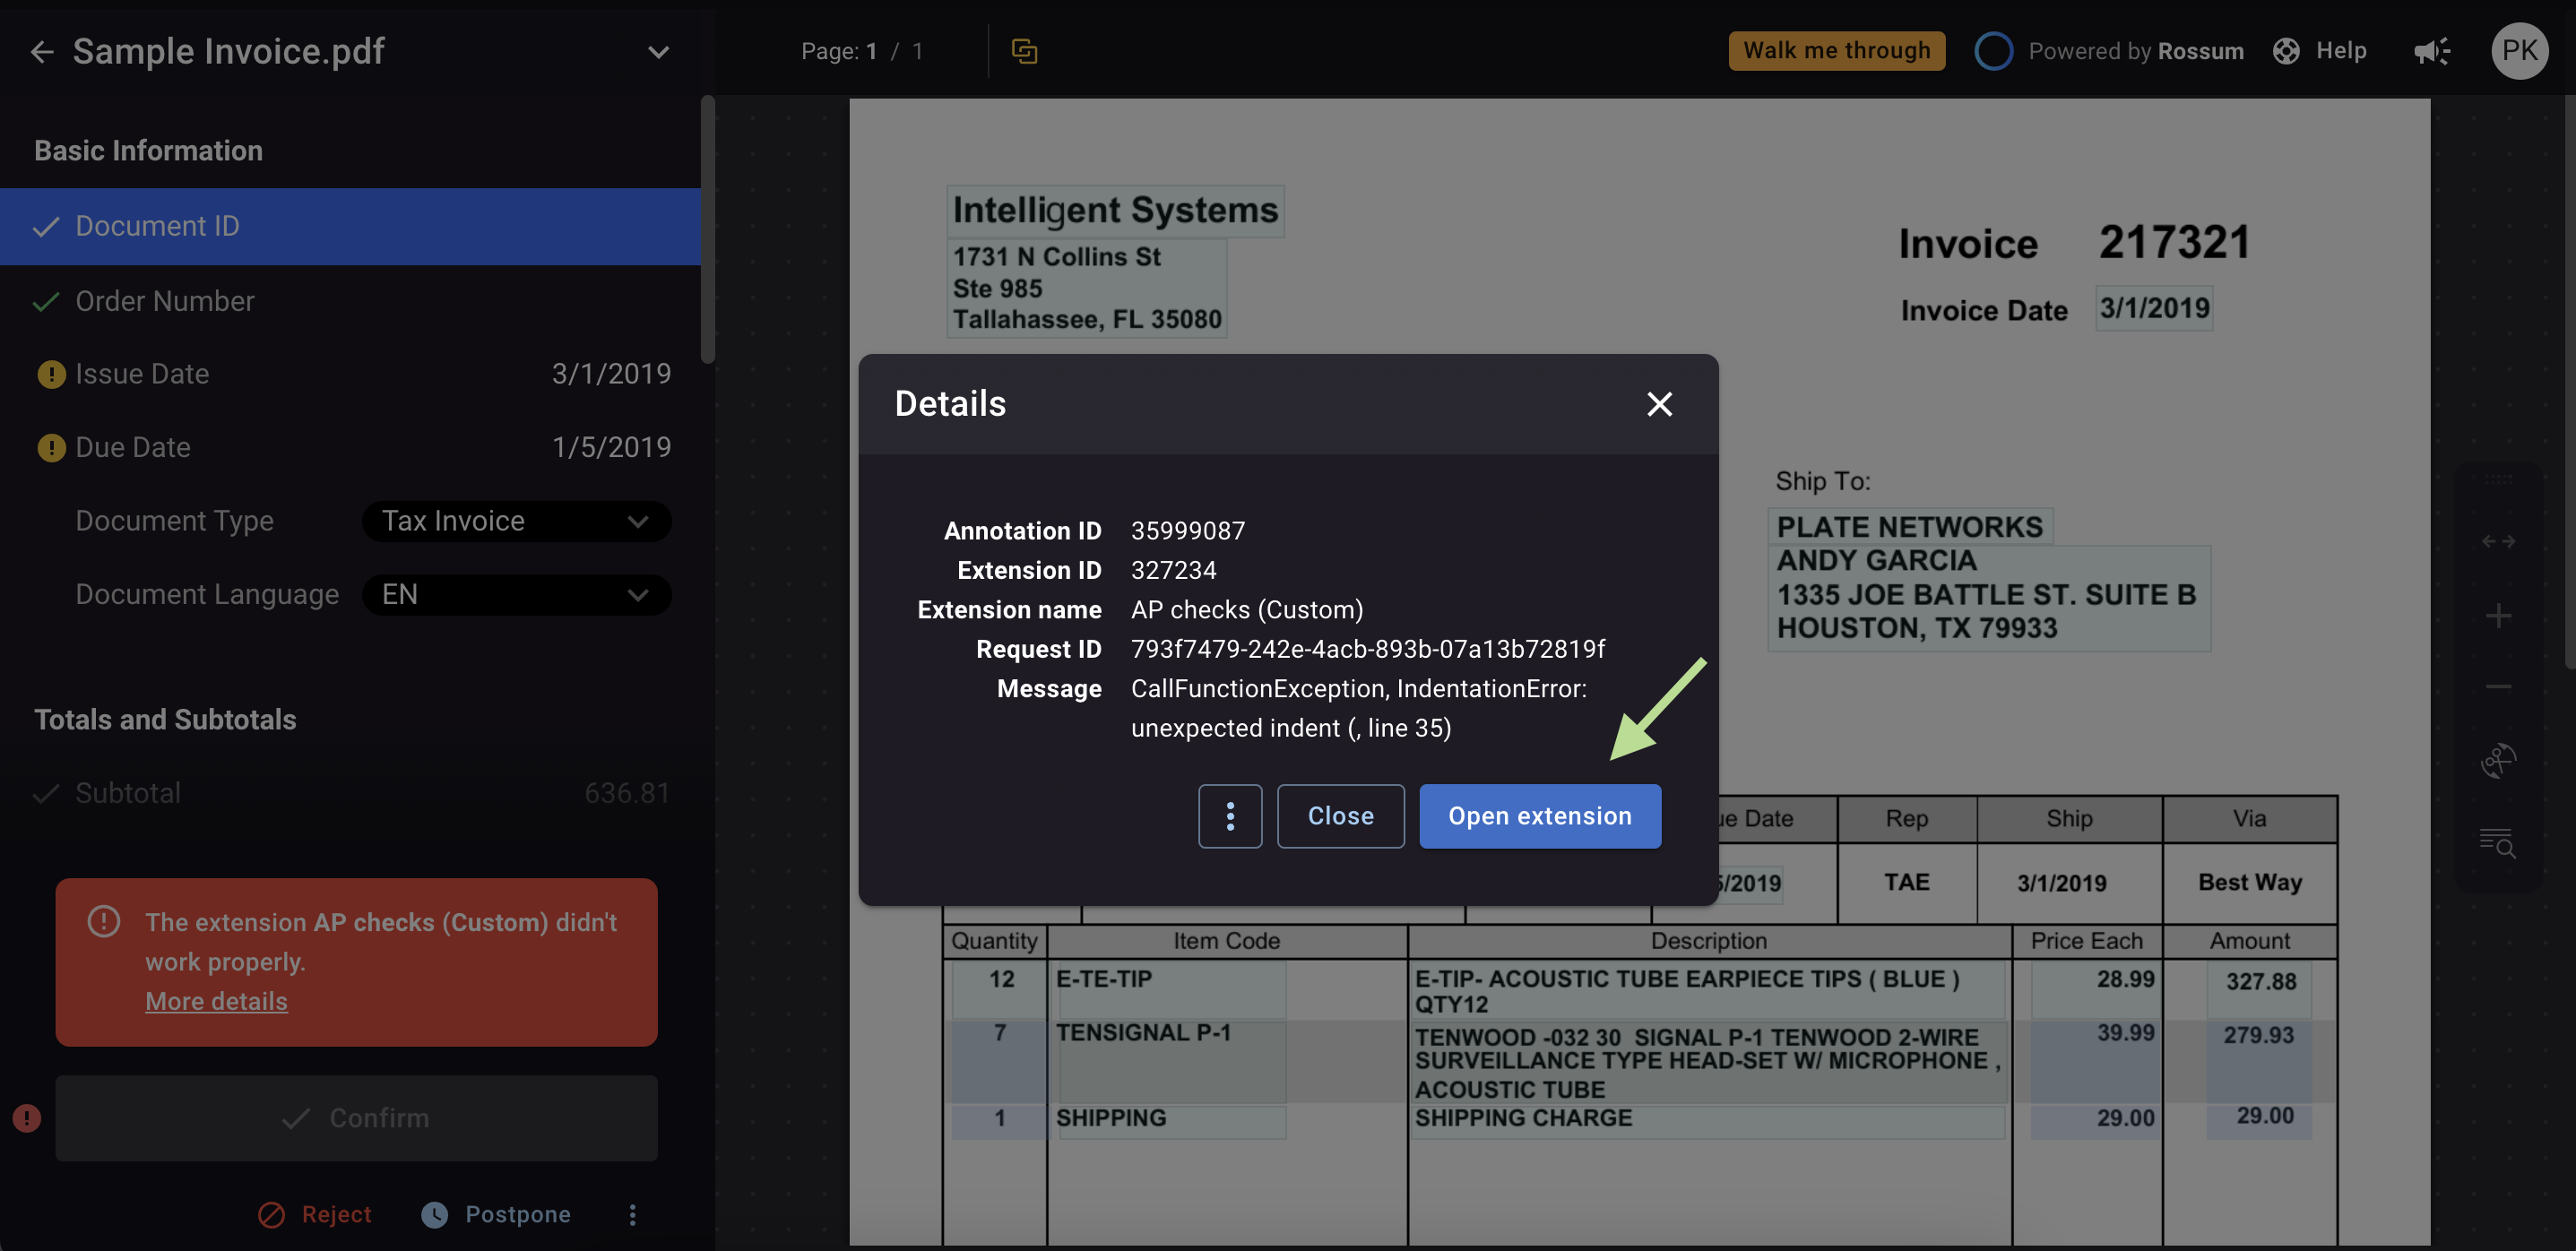
Task: Open the Document Type Tax Invoice dropdown
Action: pos(516,521)
